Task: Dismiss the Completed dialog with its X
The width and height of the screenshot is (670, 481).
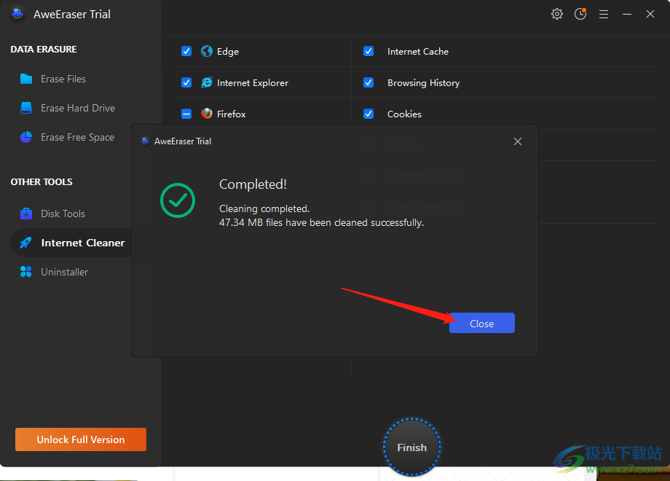Action: (x=518, y=141)
